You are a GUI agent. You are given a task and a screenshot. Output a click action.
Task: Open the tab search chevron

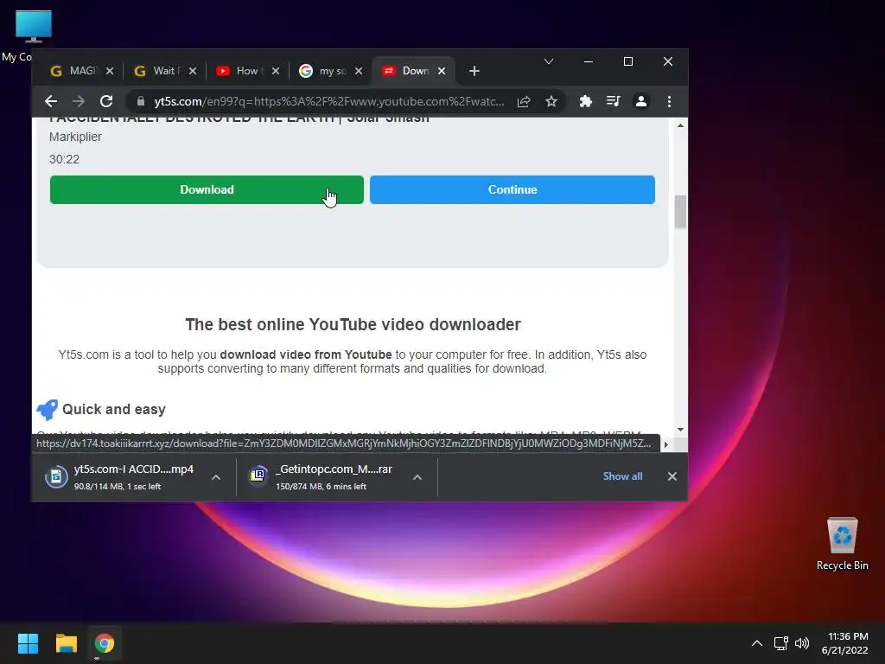549,61
